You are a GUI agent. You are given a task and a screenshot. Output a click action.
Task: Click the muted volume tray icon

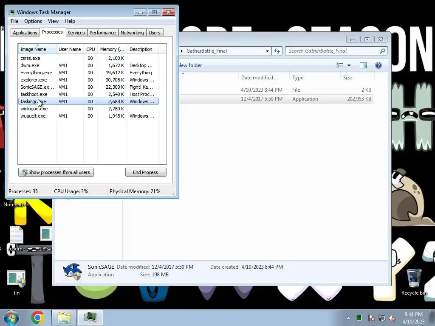[x=392, y=318]
